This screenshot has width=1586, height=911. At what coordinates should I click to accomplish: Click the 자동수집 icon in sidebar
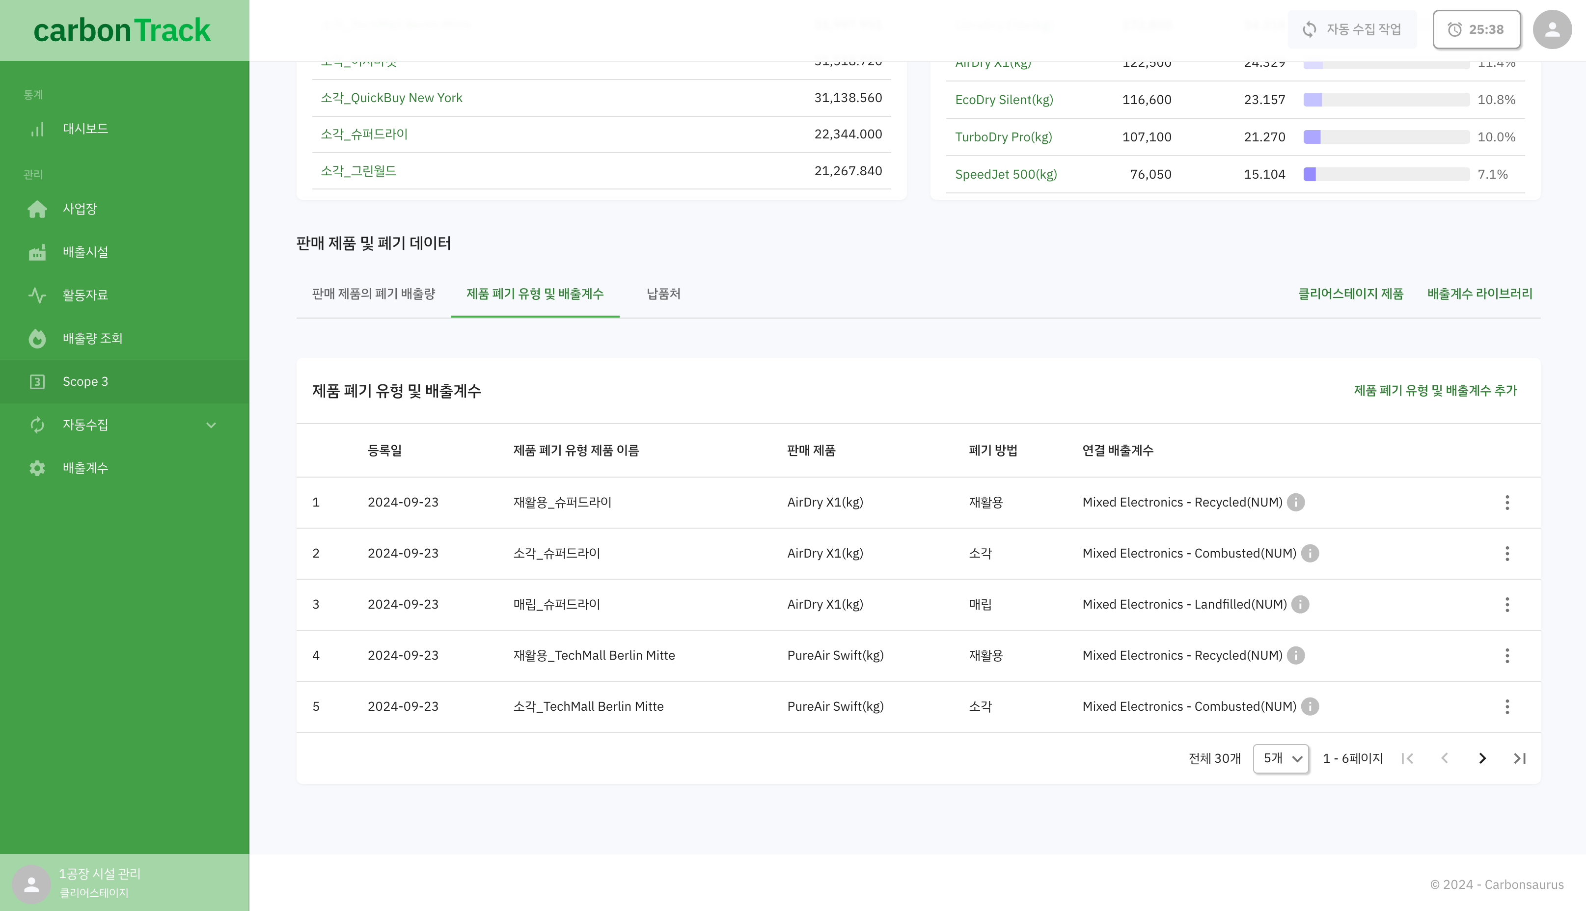[37, 425]
